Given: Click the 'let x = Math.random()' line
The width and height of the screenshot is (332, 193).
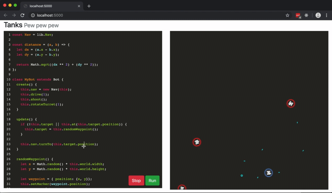Looking at the screenshot, I should pos(62,164).
